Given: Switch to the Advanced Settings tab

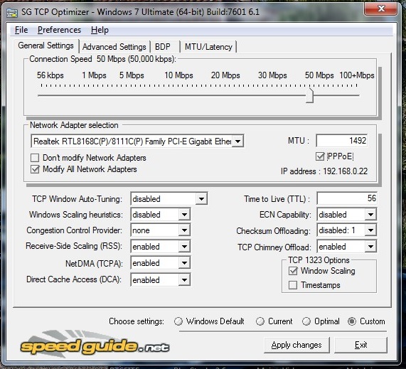Looking at the screenshot, I should (x=114, y=47).
